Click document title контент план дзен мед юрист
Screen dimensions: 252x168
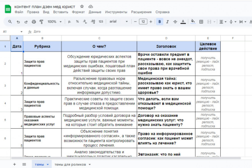pos(45,7)
